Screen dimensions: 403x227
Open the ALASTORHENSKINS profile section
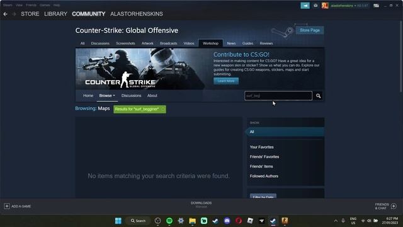137,14
